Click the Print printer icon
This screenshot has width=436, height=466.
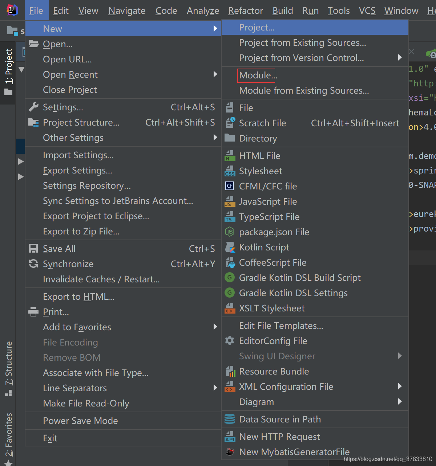(x=33, y=312)
